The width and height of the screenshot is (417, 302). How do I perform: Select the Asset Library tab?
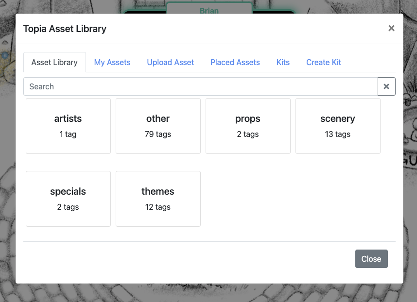pyautogui.click(x=54, y=62)
